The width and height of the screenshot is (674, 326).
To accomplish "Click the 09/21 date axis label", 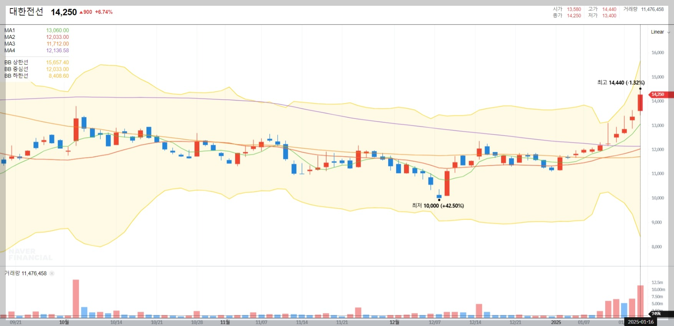I will 16,322.
